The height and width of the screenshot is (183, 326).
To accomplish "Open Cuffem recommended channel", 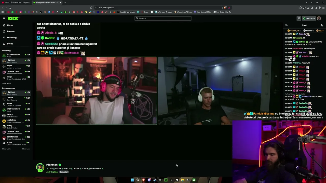I will (x=16, y=99).
